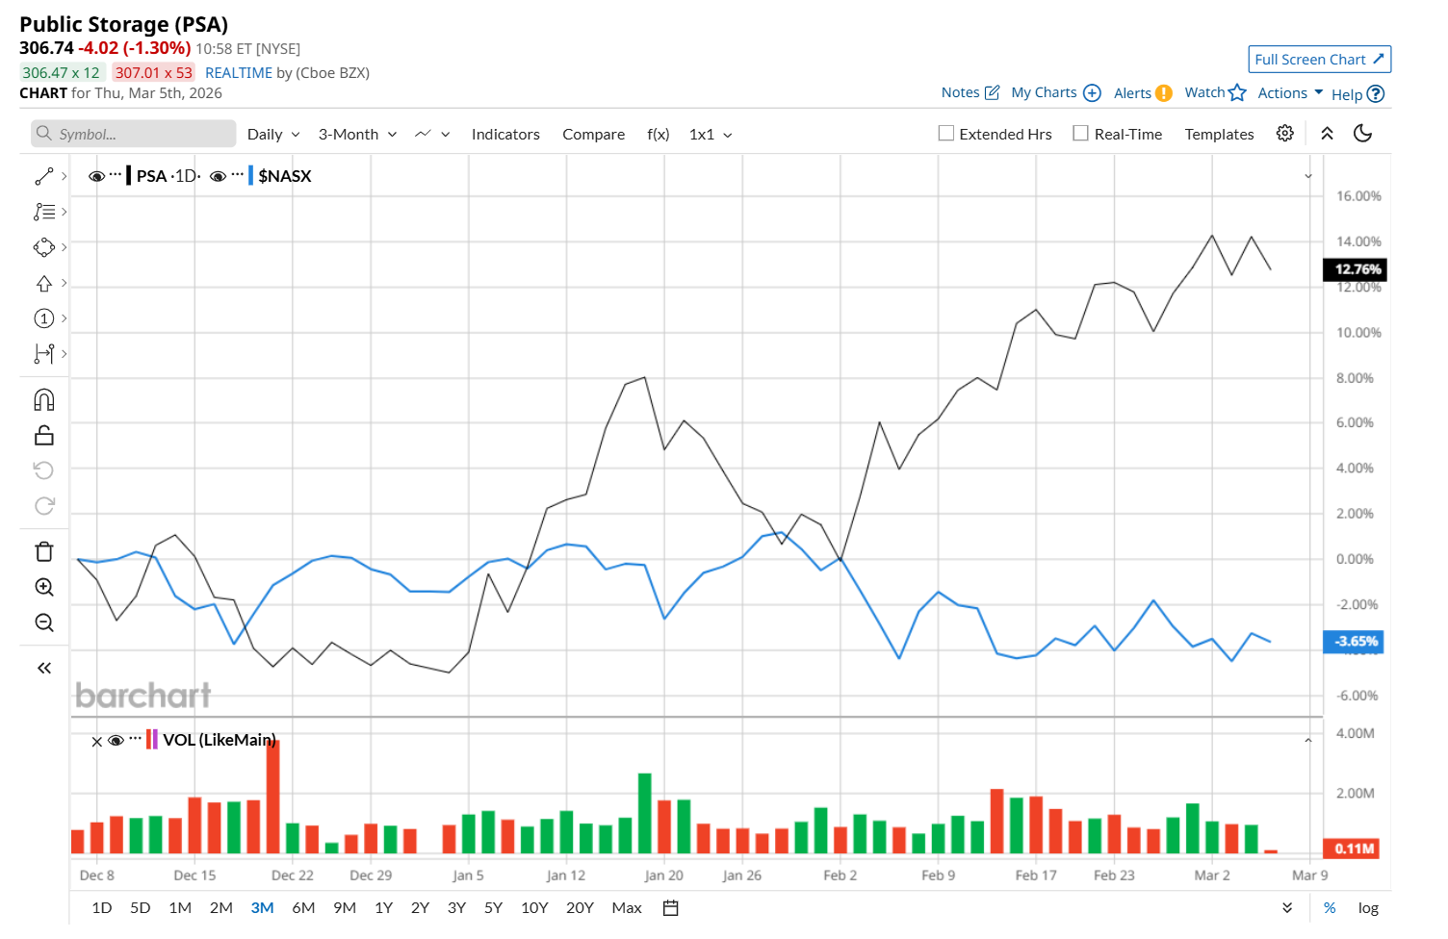Image resolution: width=1448 pixels, height=939 pixels.
Task: Open the chart type dropdown
Action: pos(432,135)
